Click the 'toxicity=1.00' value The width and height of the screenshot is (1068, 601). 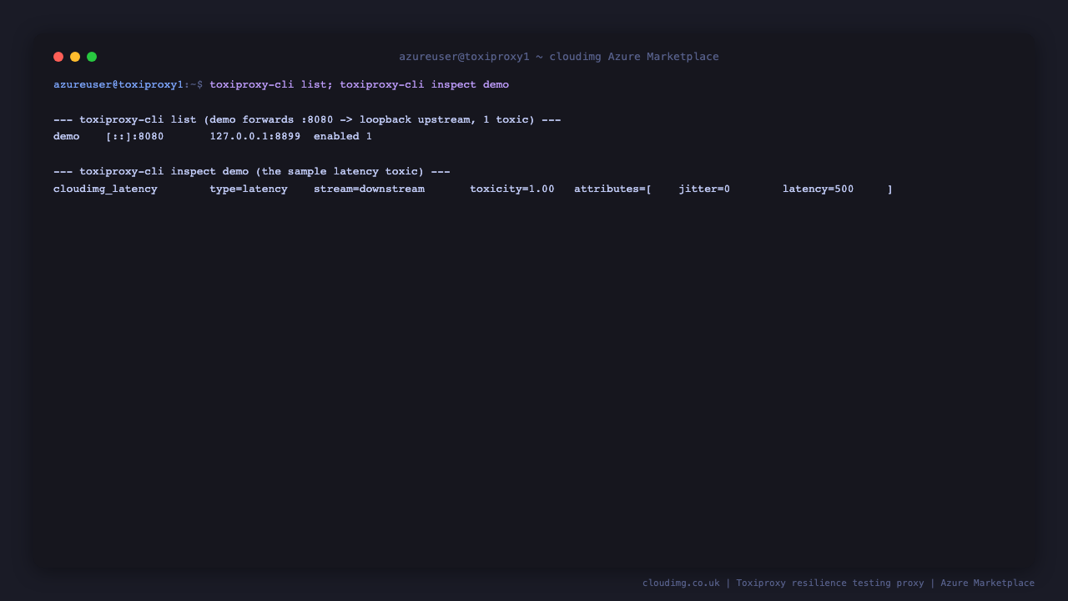point(512,189)
